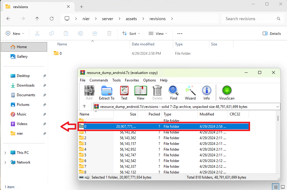Screen dimensions: 287x190
Task: Go up one level in WinRAR archive
Action: (x=84, y=106)
